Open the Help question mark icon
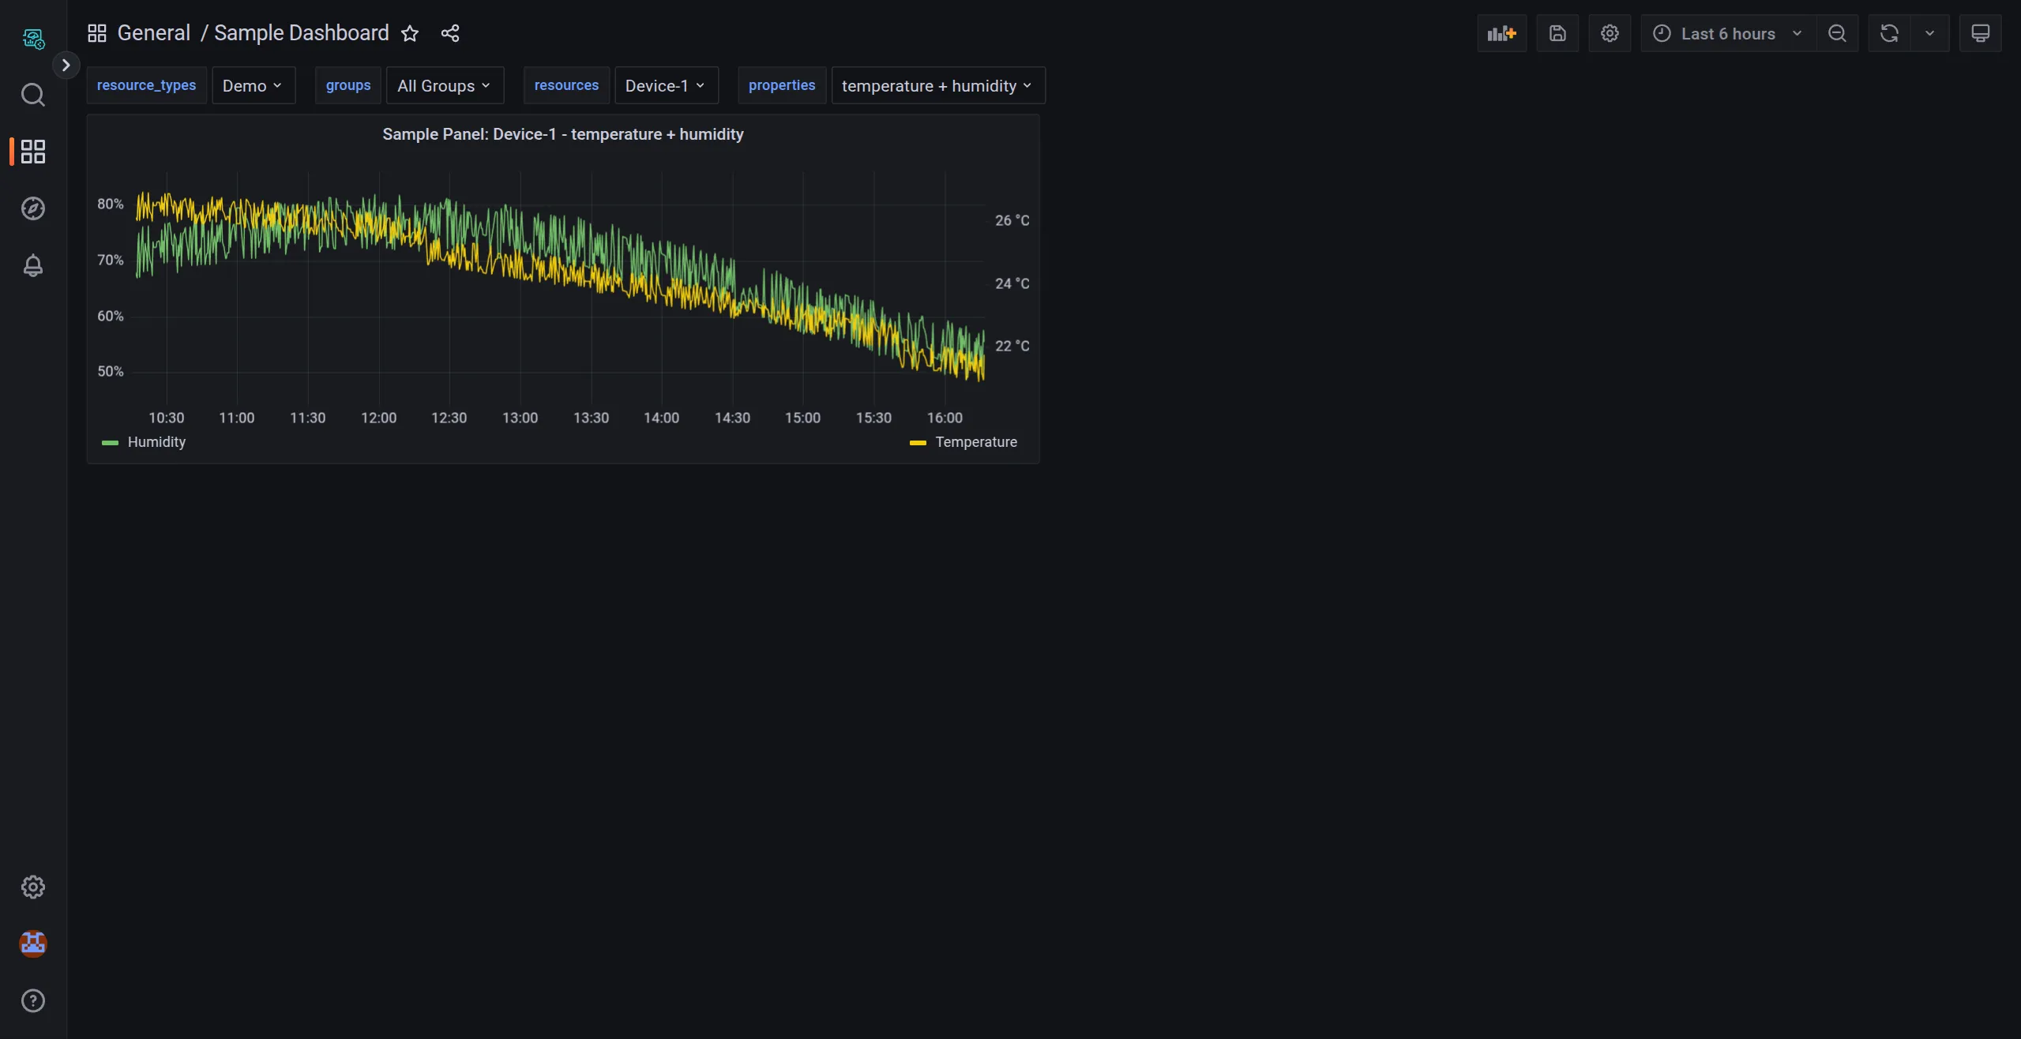Viewport: 2021px width, 1039px height. 33,1000
